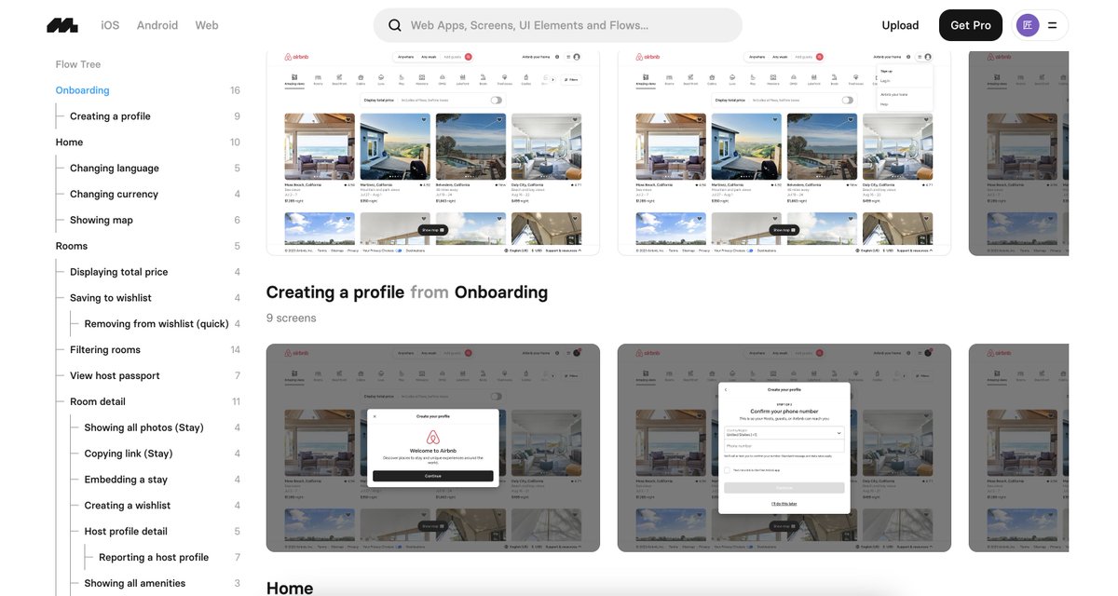
Task: Click the search magnifier icon
Action: [x=395, y=25]
